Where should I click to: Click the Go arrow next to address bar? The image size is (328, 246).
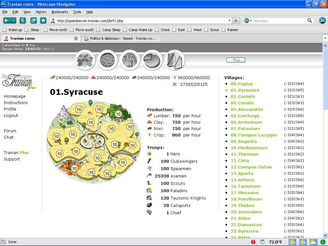click(236, 20)
